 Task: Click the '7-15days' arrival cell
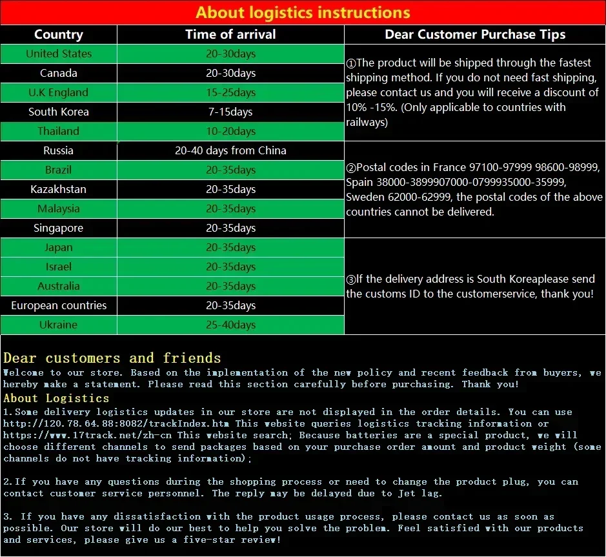click(231, 112)
